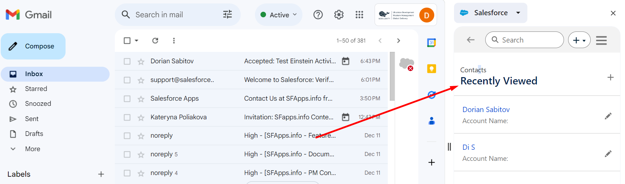Open Google Tasks side panel icon
The image size is (625, 184).
click(x=431, y=95)
